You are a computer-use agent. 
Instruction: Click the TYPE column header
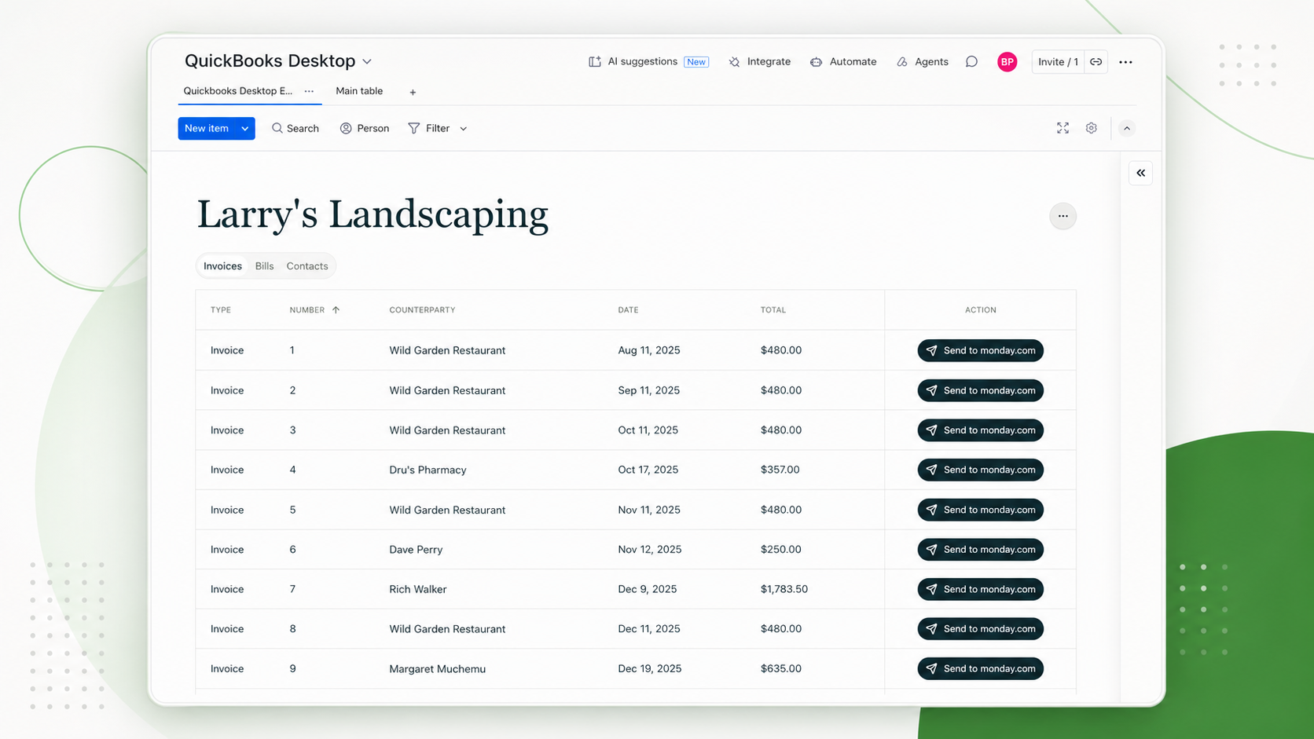(x=221, y=310)
